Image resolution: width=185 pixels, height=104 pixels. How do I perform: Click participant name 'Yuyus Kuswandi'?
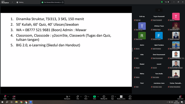(x=159, y=16)
